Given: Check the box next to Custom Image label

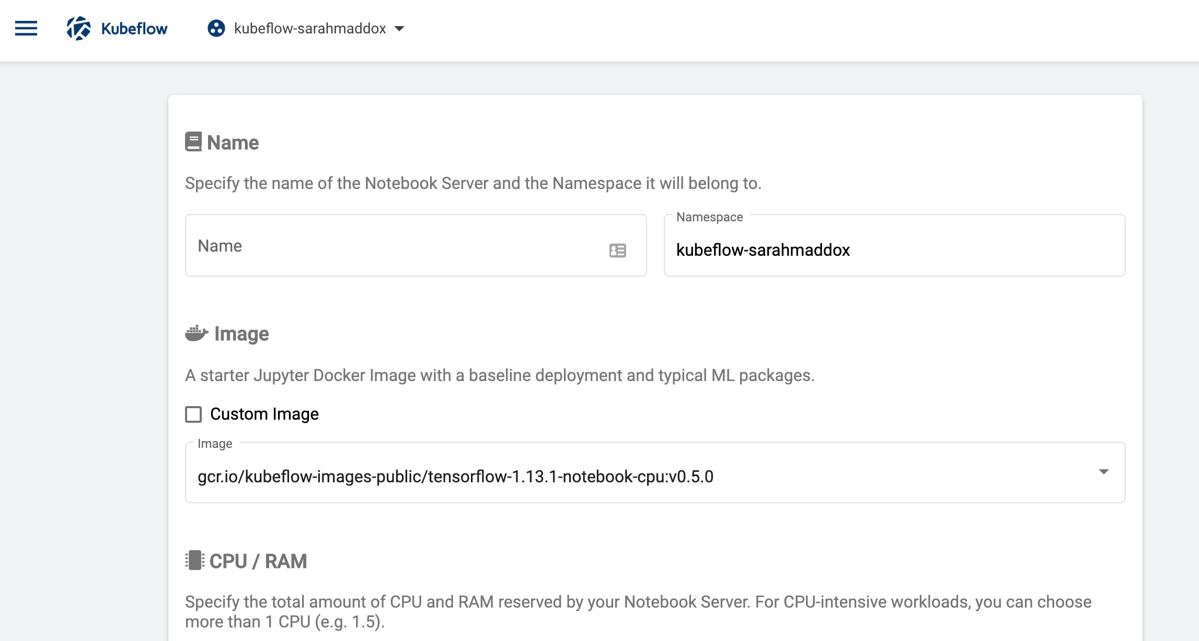Looking at the screenshot, I should coord(193,414).
